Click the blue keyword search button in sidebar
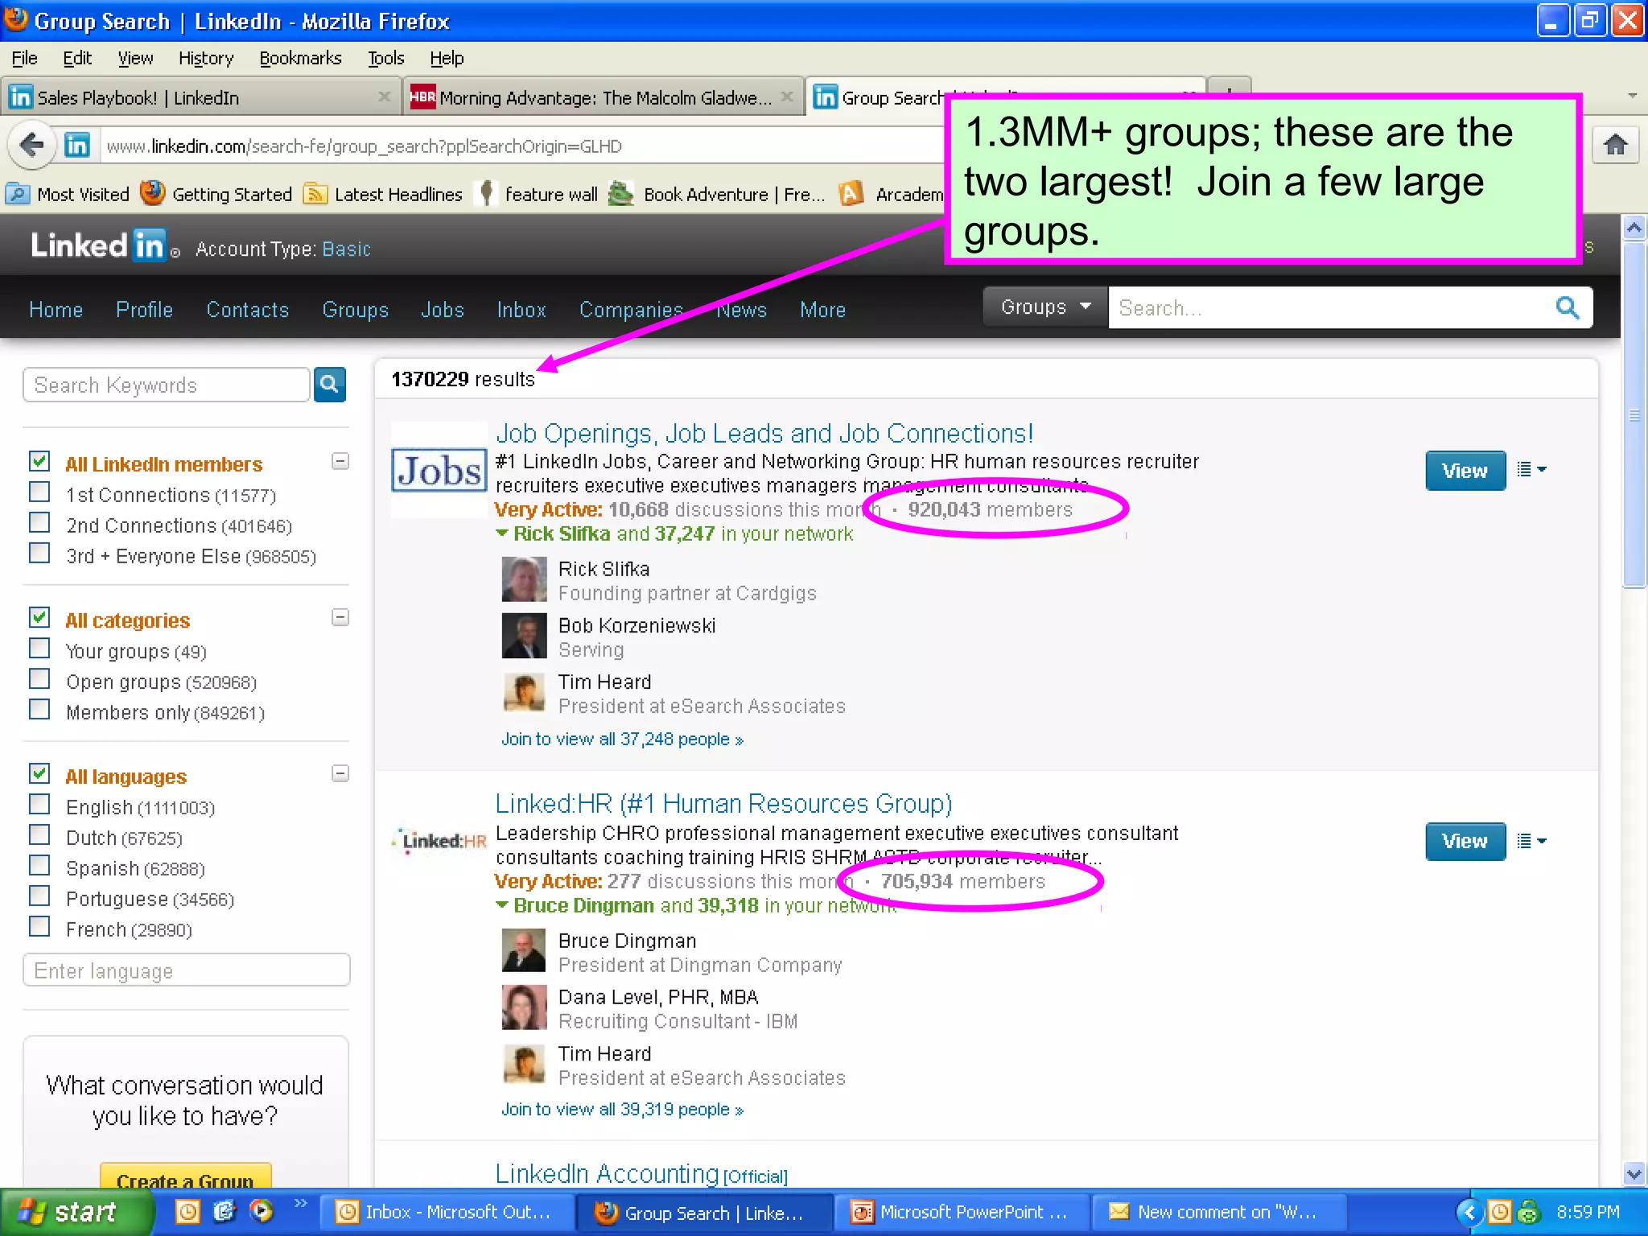Image resolution: width=1648 pixels, height=1236 pixels. [330, 385]
